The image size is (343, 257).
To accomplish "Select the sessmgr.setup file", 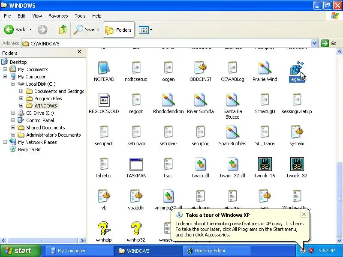I will point(297,100).
